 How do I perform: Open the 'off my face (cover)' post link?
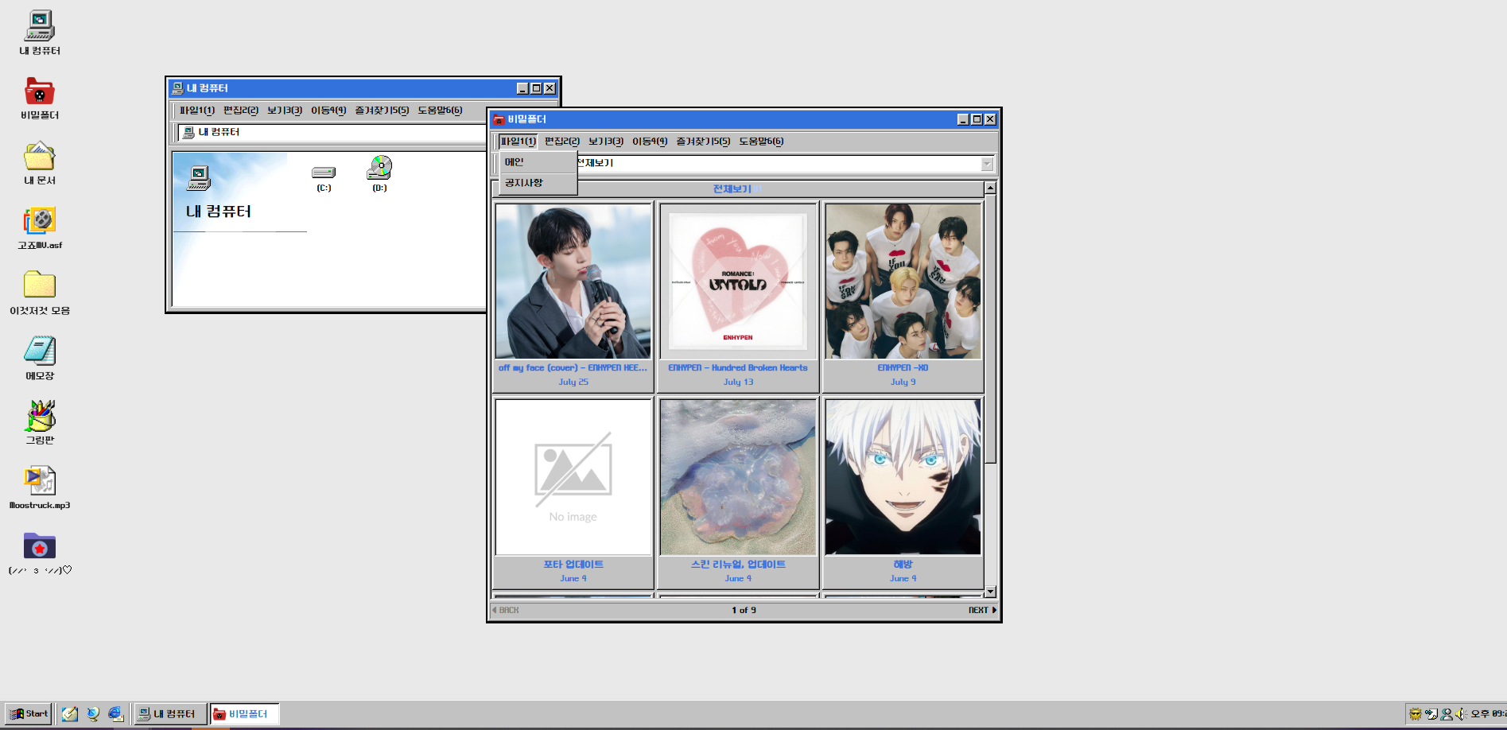click(x=573, y=367)
